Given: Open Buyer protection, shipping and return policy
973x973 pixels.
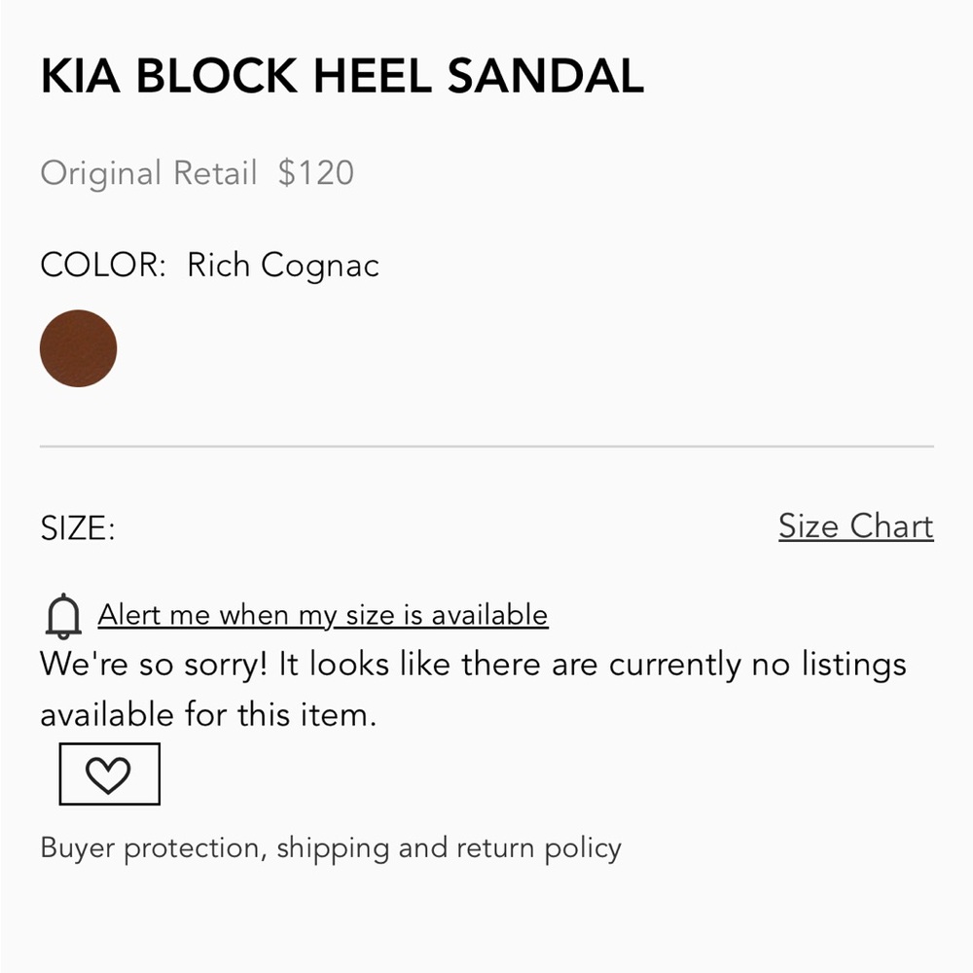Looking at the screenshot, I should (x=331, y=848).
